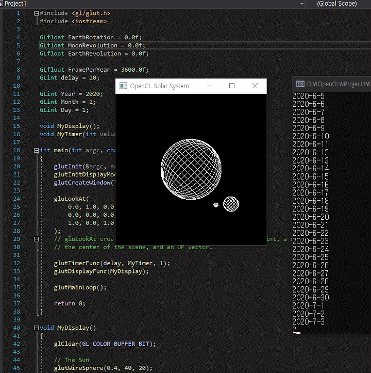Click the small Moon wire sphere

coord(216,205)
